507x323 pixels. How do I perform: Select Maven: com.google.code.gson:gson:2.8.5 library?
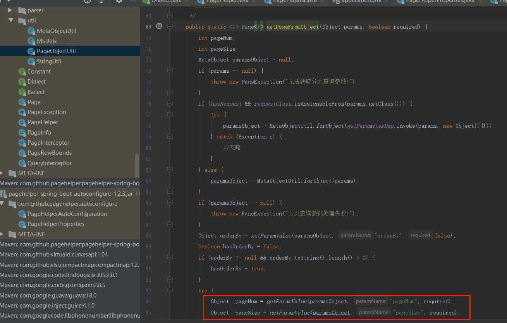tap(53, 285)
